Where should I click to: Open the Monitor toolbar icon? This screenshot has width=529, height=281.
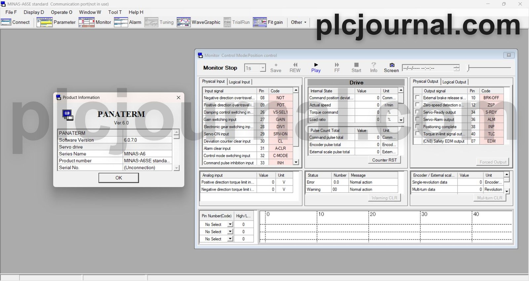(86, 22)
